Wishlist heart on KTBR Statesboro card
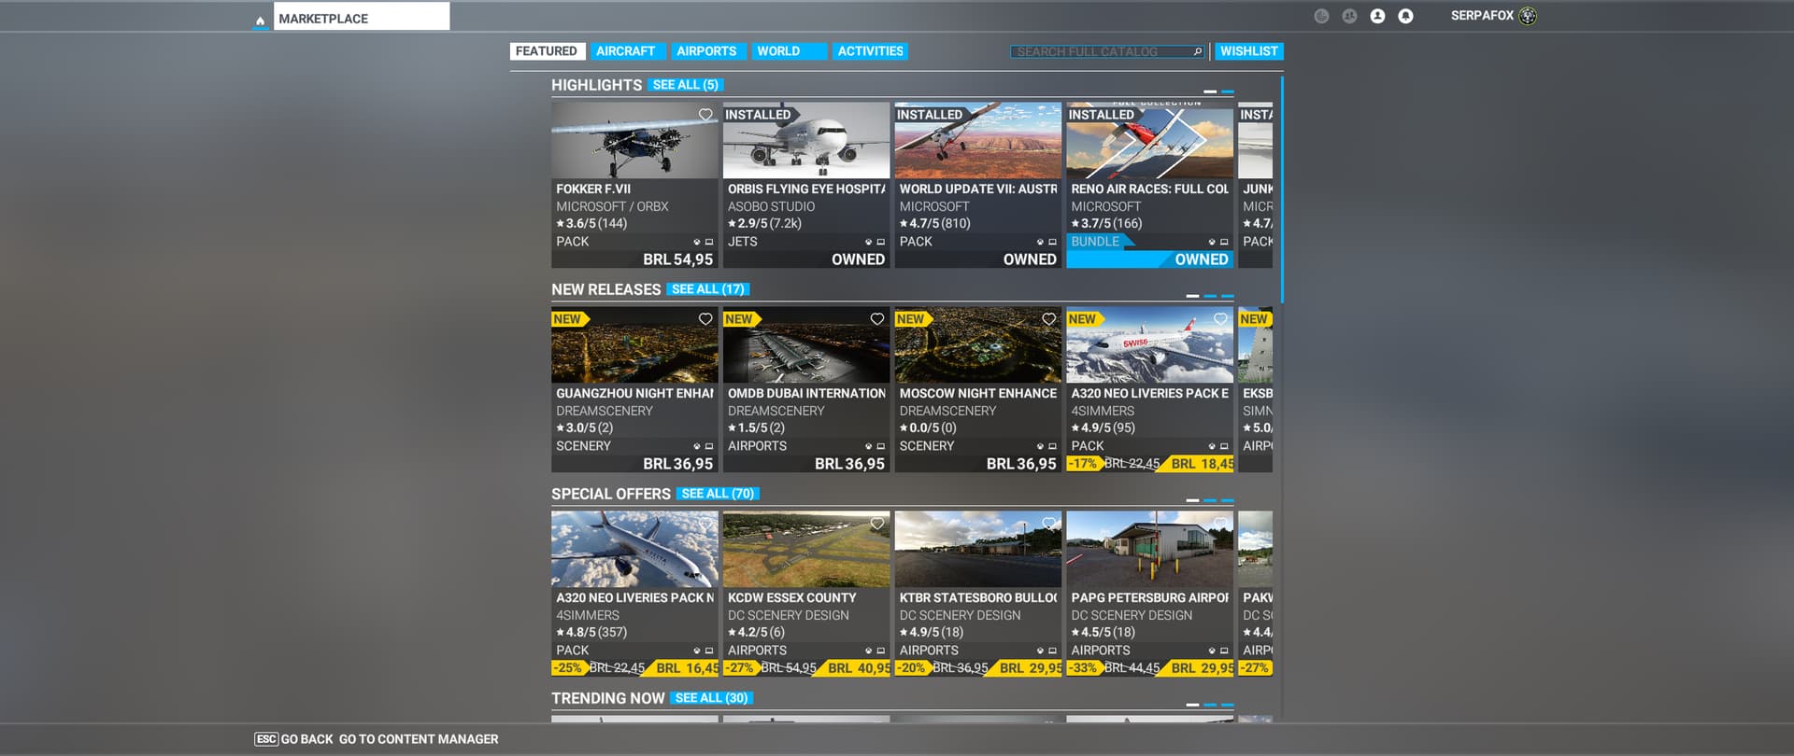This screenshot has height=756, width=1794. point(1049,524)
